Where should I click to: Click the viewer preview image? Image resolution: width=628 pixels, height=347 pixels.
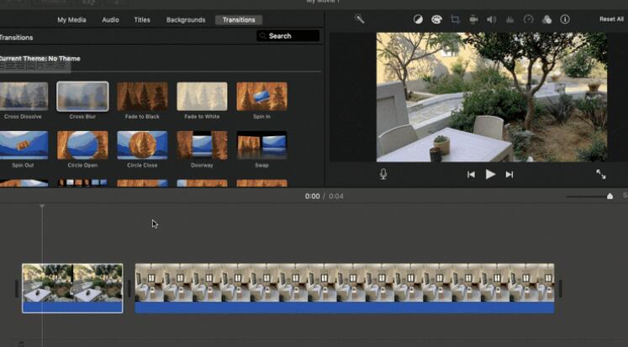492,97
